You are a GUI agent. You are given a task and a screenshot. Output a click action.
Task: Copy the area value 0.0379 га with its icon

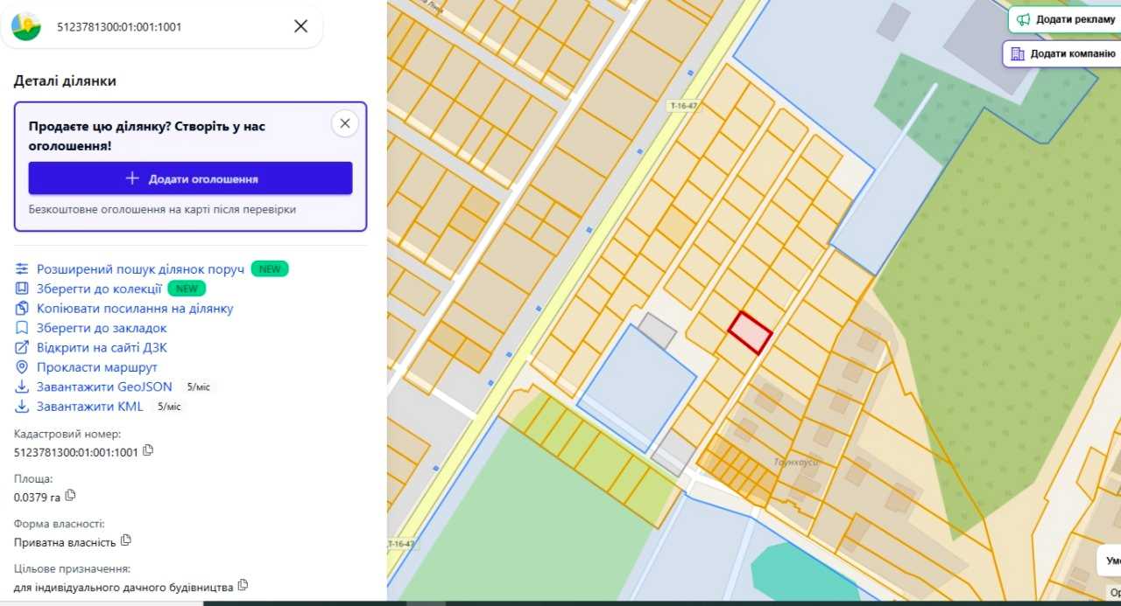point(70,495)
